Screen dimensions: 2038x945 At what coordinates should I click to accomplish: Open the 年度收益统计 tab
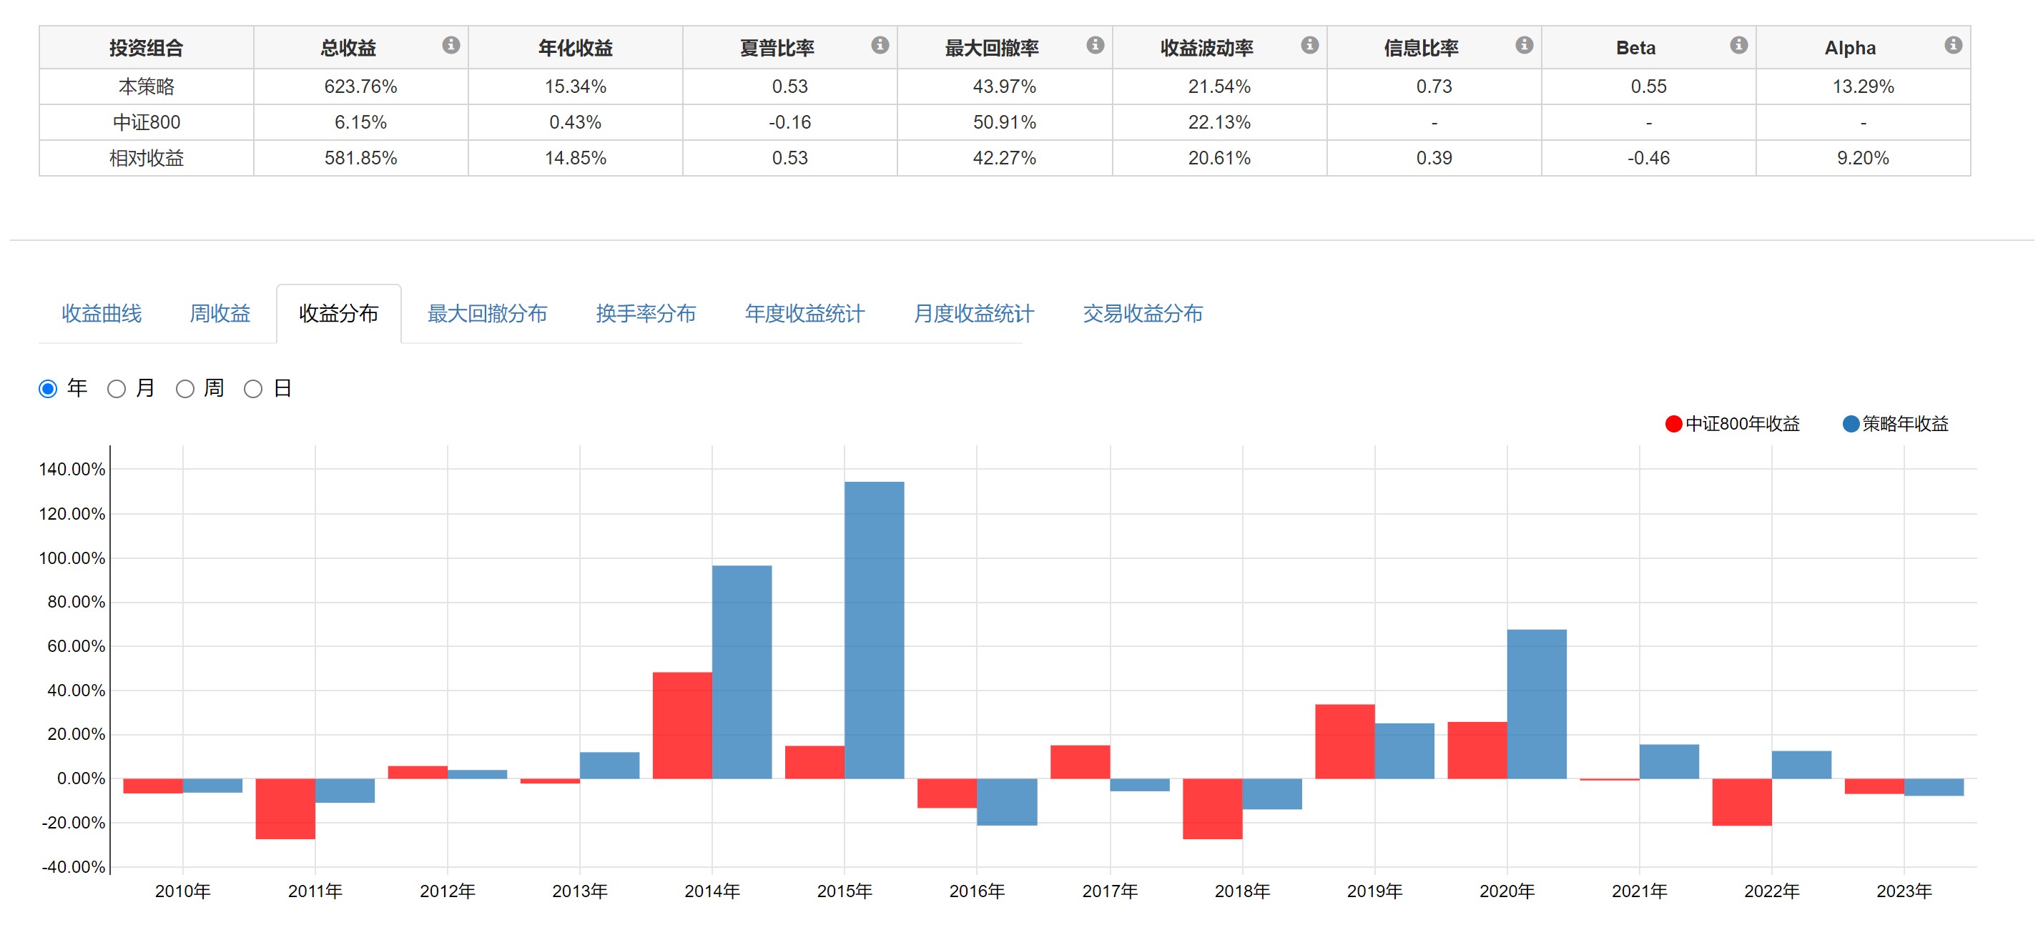click(804, 314)
